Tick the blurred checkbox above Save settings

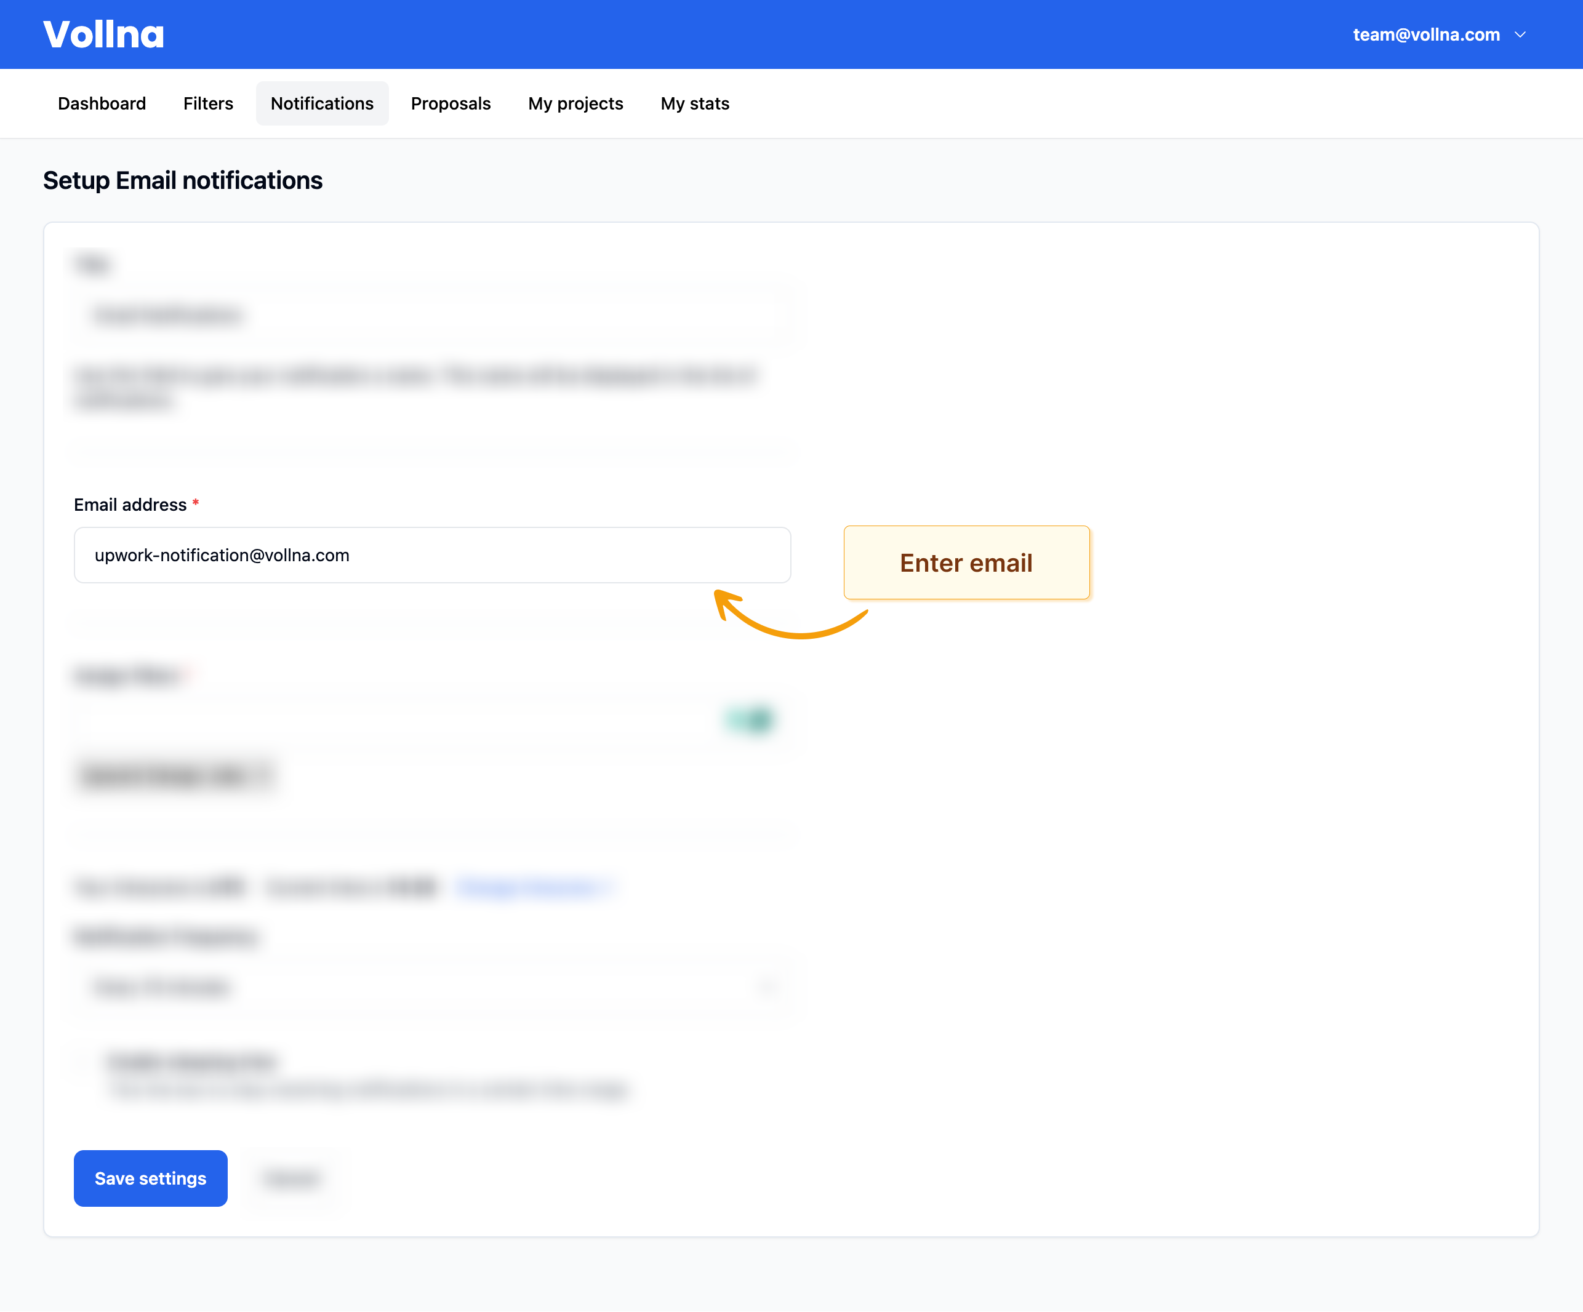point(83,1063)
